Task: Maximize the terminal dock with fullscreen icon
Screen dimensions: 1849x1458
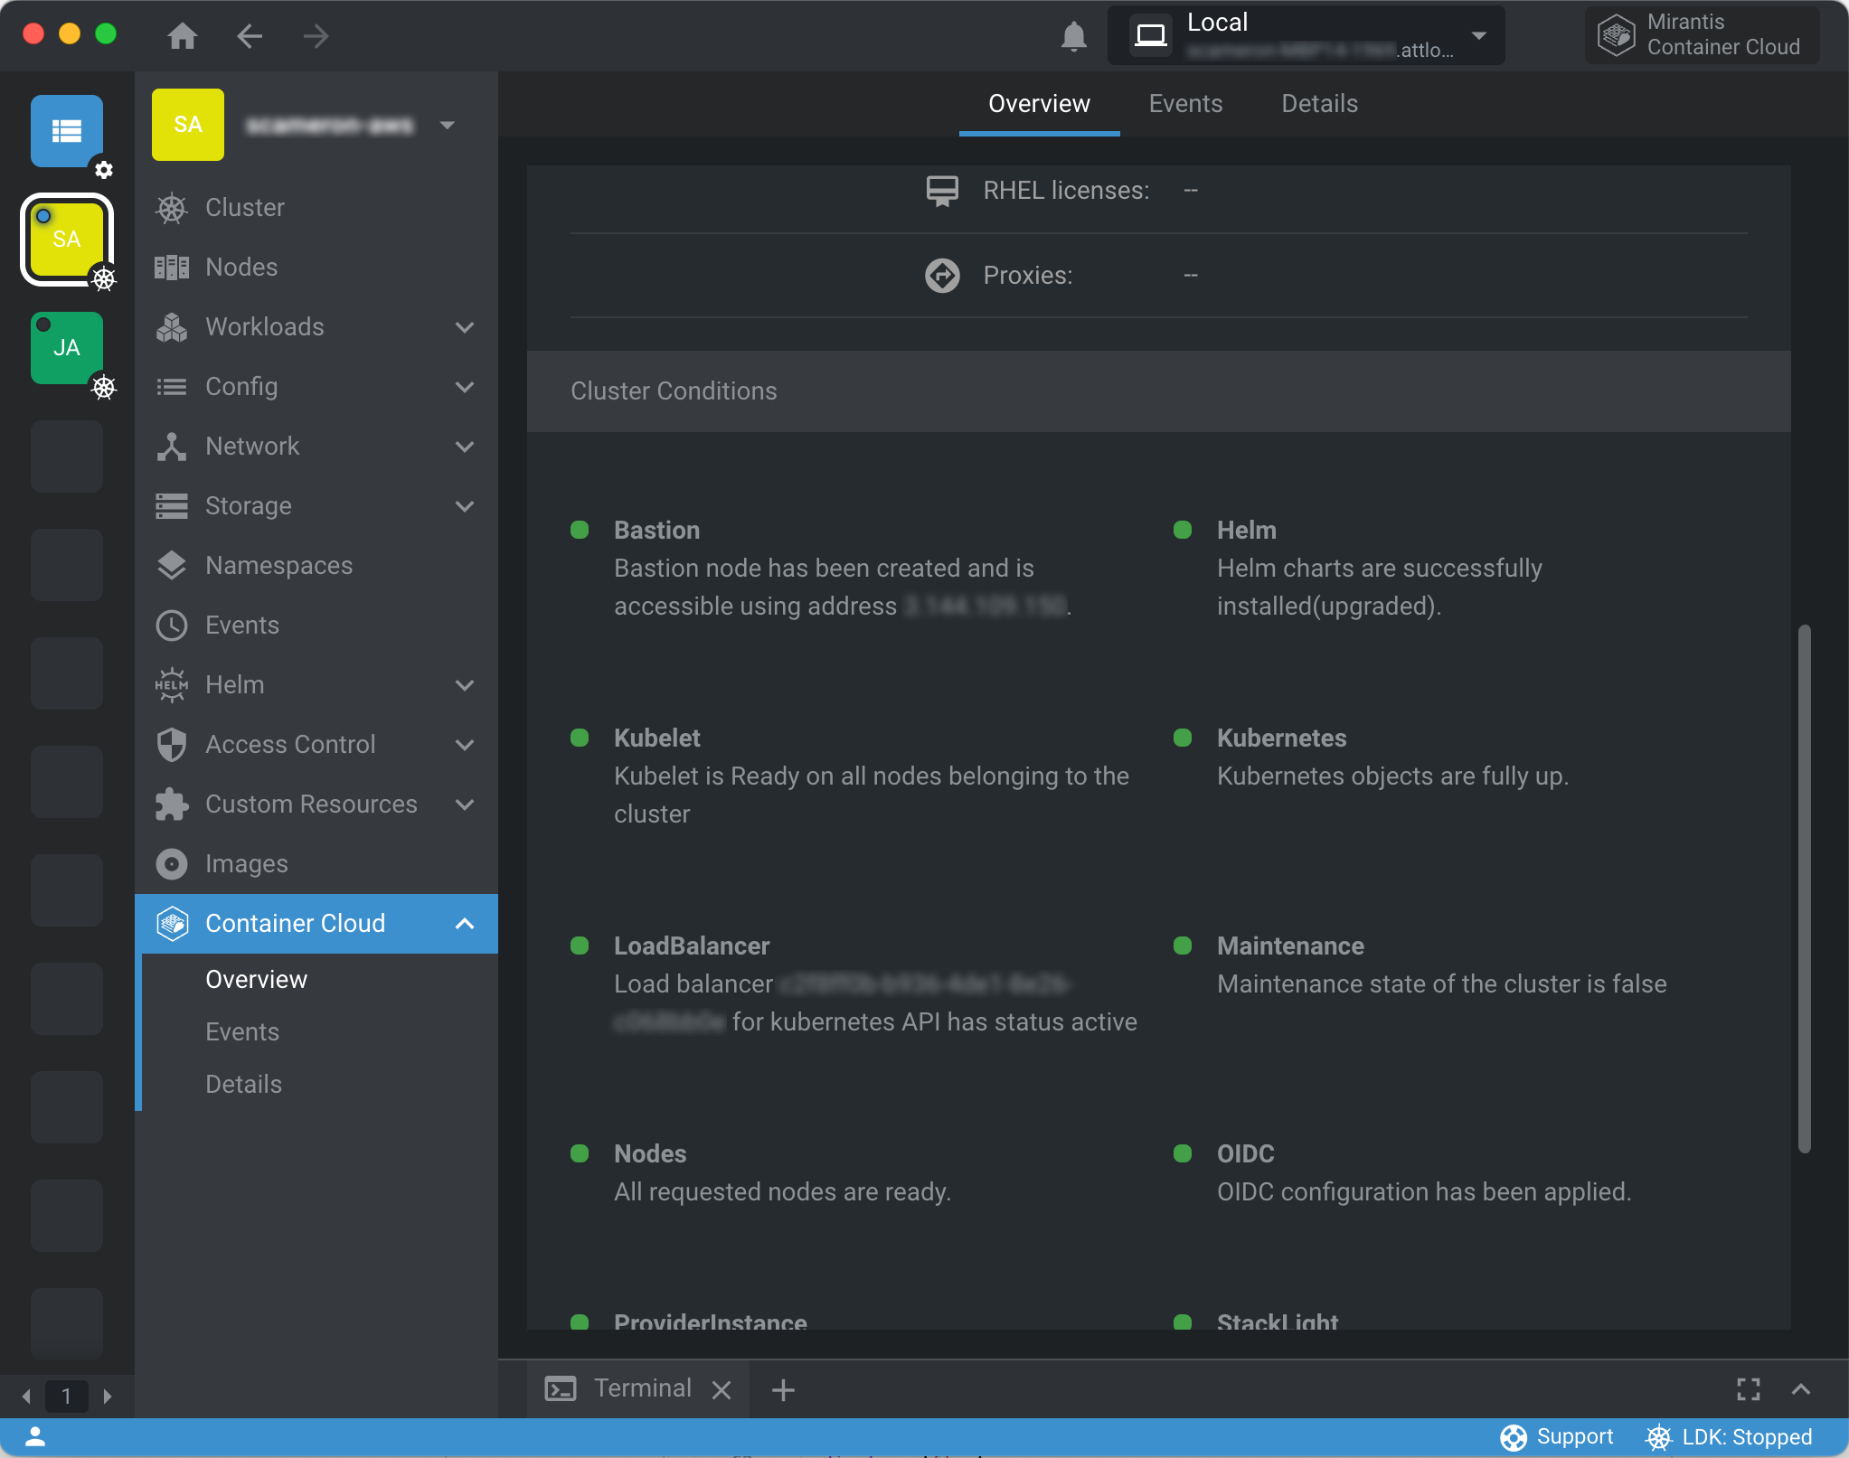Action: tap(1748, 1389)
